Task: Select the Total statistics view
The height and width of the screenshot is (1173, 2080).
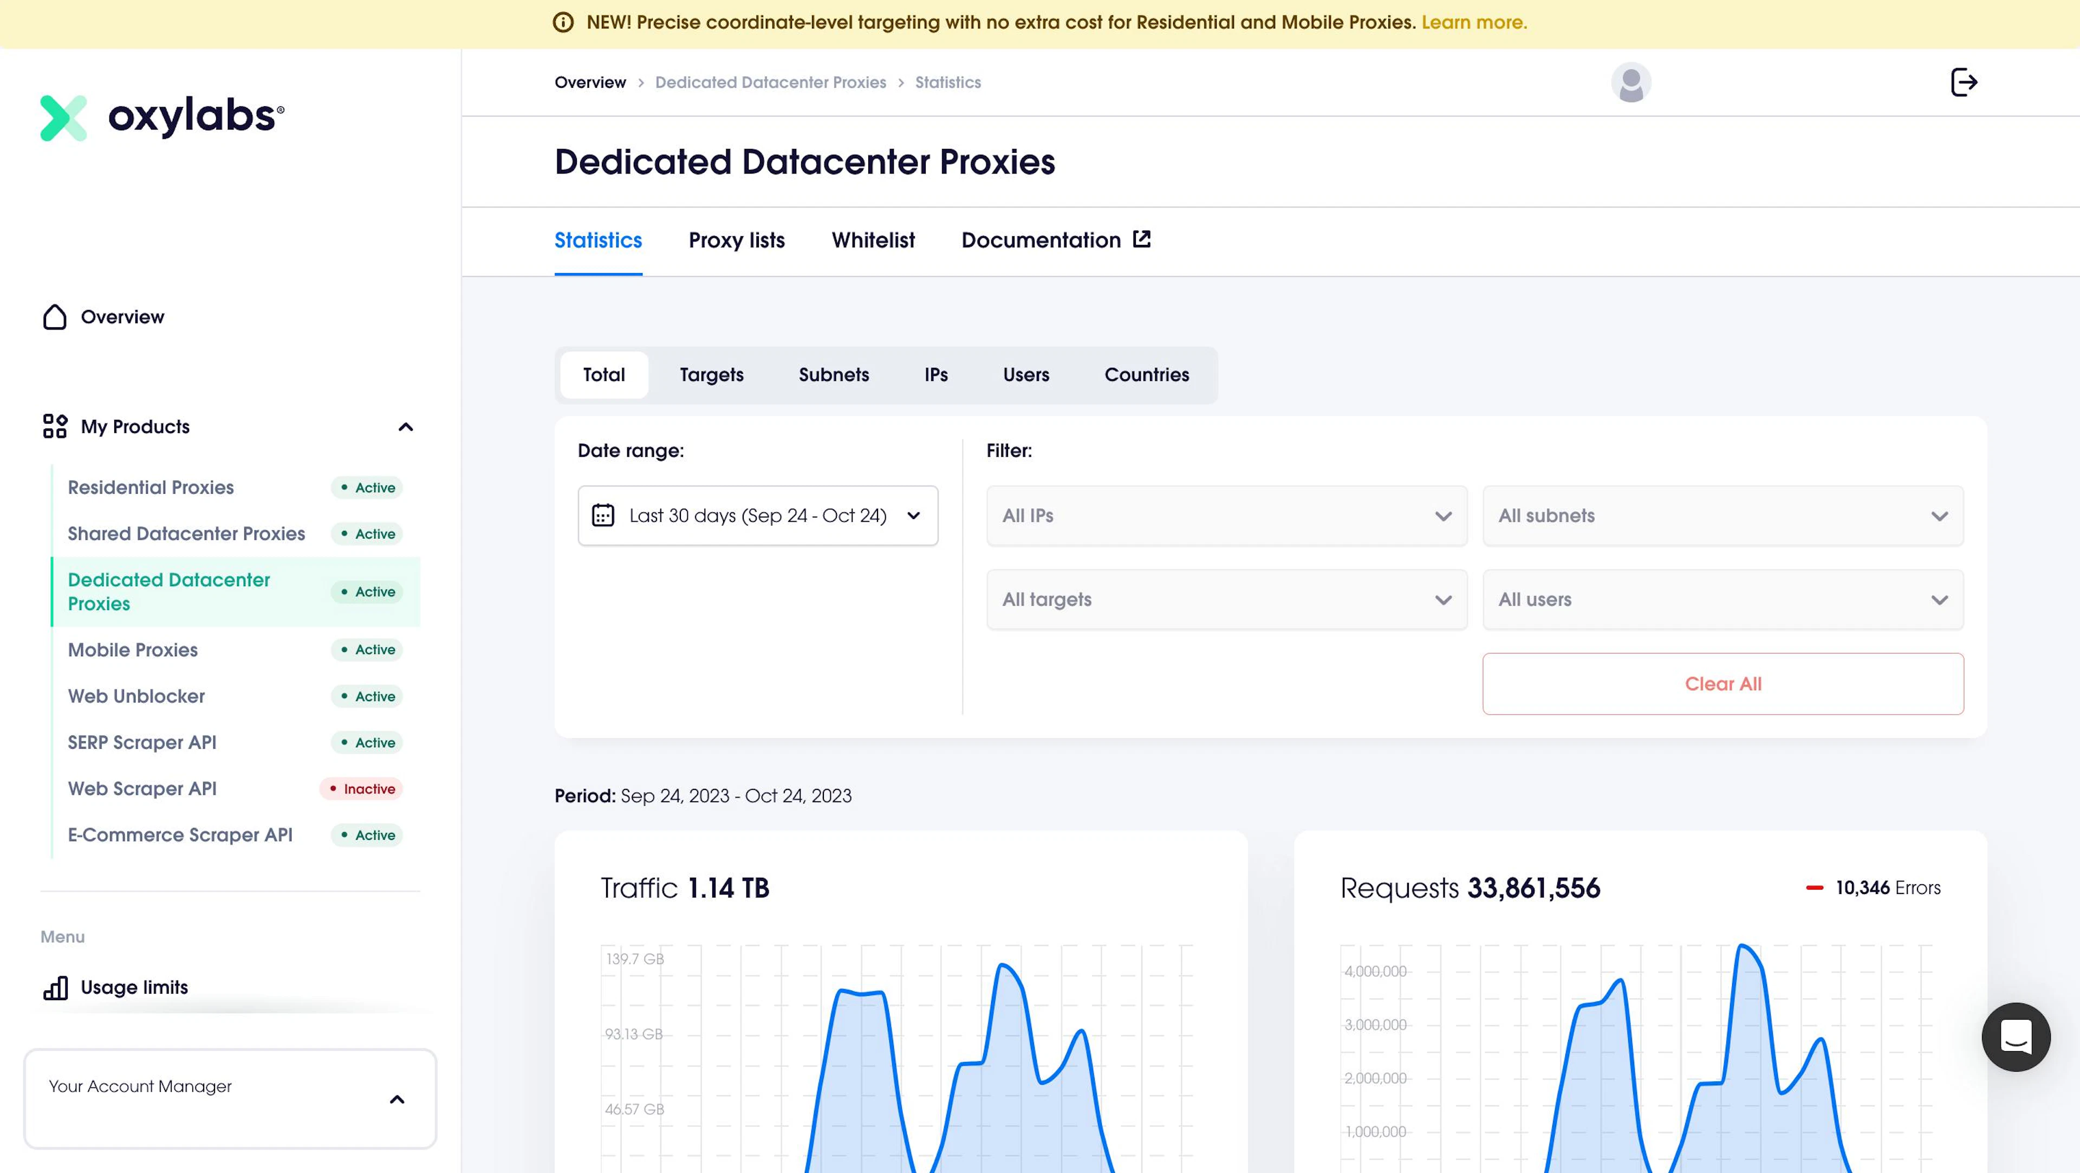Action: click(604, 375)
